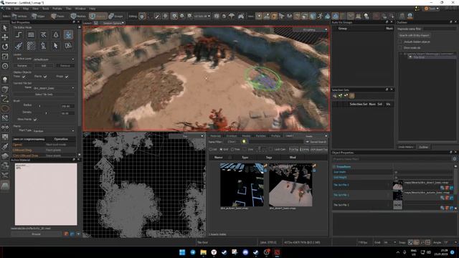Select the Path tool in left toolbar

[5, 99]
